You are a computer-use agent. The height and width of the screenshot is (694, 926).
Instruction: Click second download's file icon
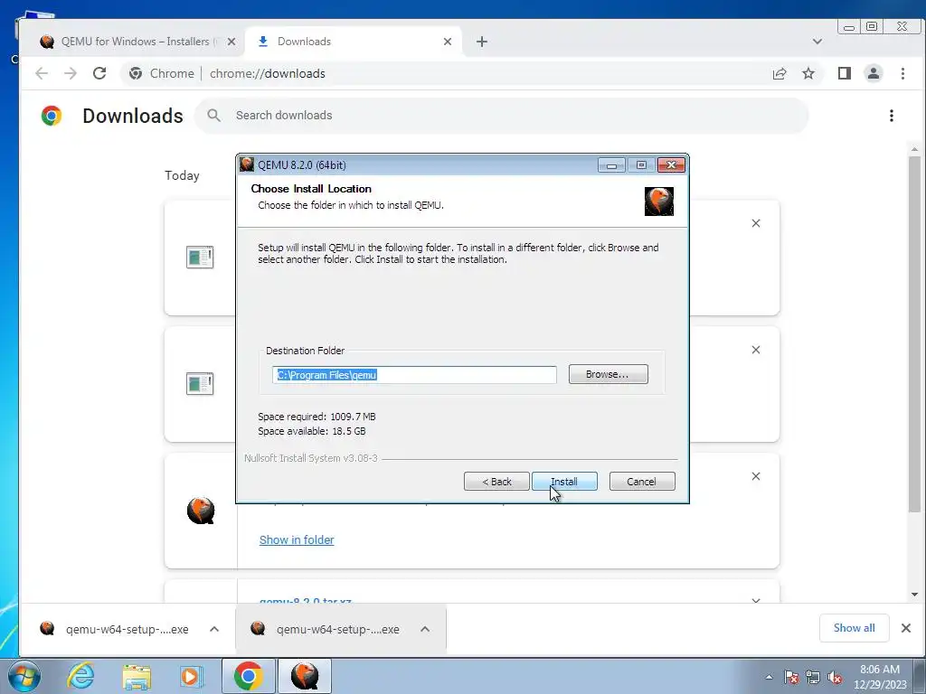tap(200, 383)
